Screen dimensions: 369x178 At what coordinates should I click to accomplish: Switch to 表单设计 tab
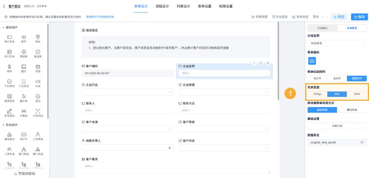point(141,6)
